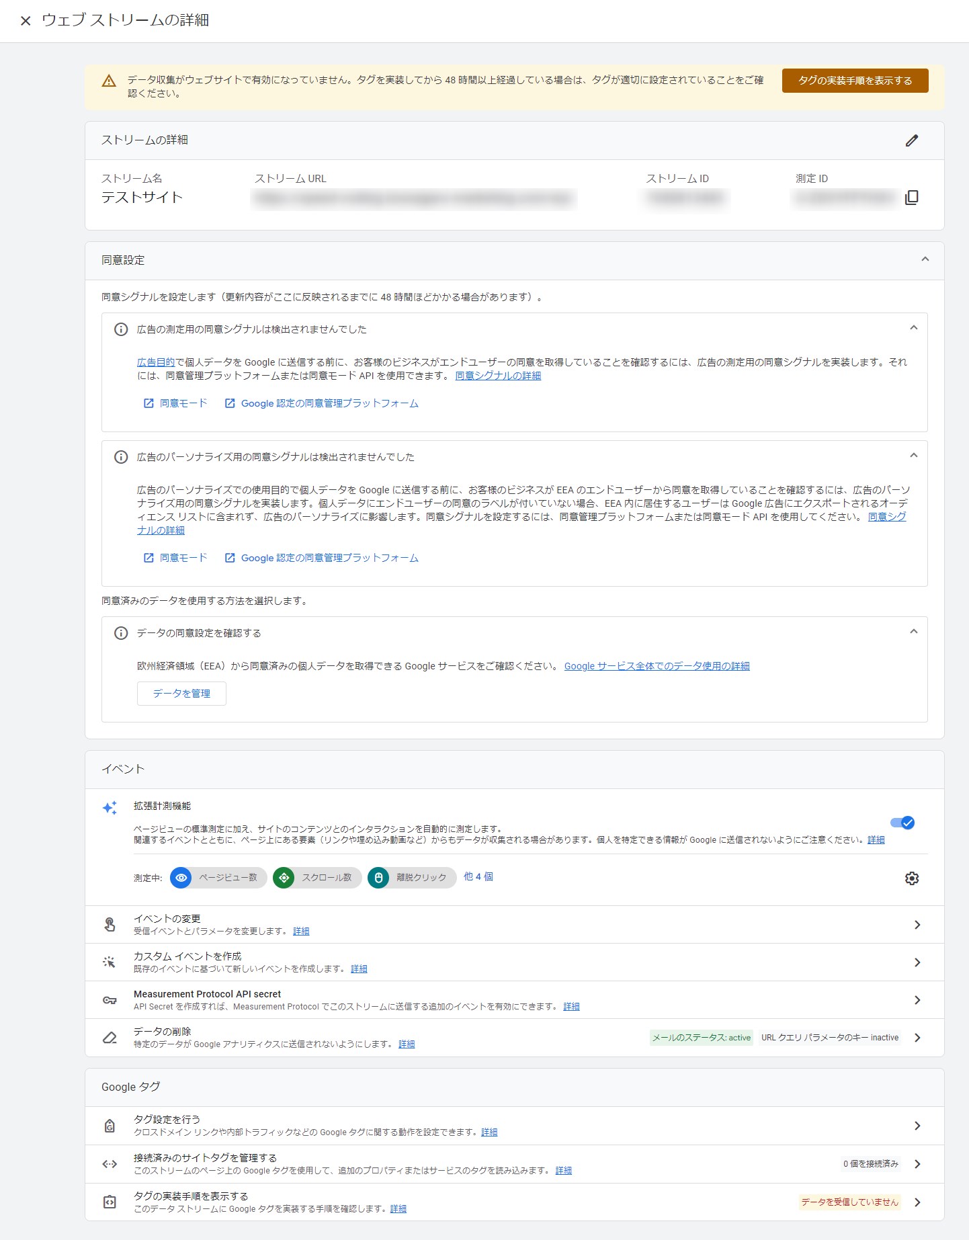Open enhanced measurement settings gear icon
Screen dimensions: 969x1240
(x=911, y=878)
